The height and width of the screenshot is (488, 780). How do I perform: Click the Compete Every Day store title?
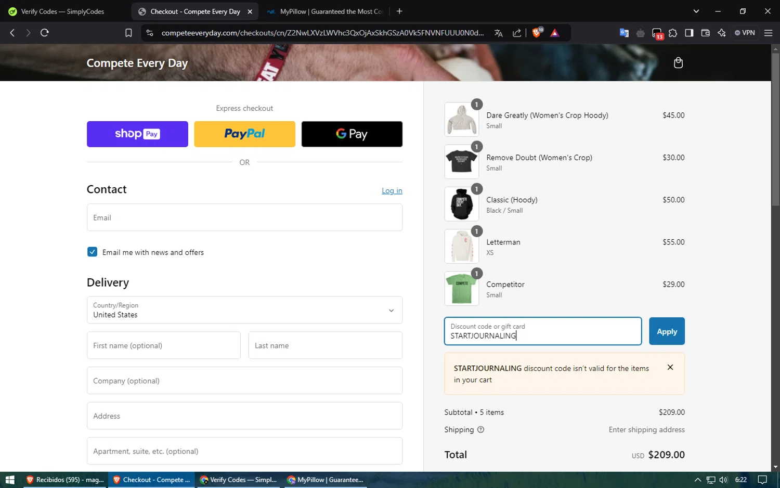click(137, 63)
